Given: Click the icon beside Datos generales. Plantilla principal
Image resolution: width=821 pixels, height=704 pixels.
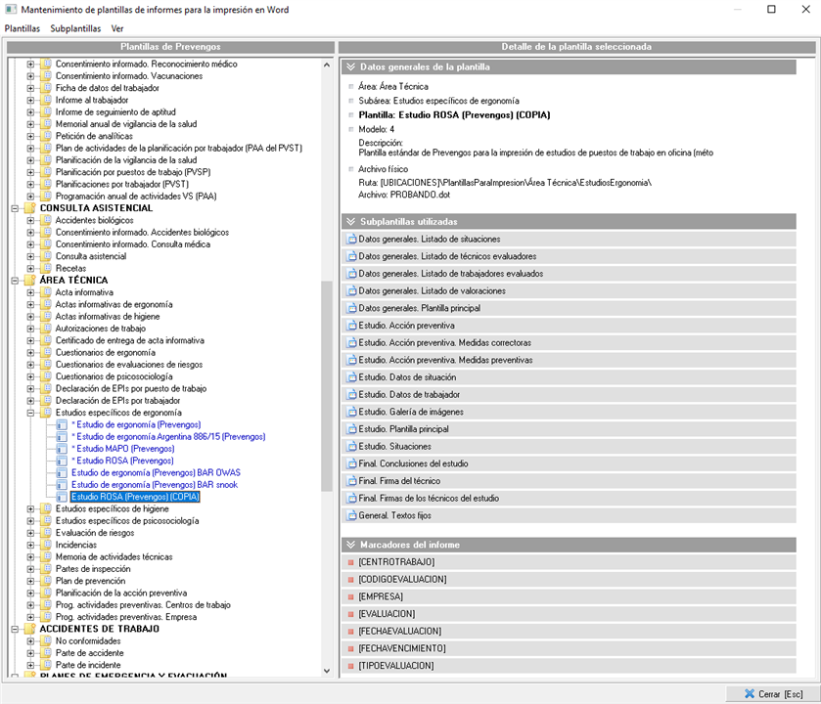Looking at the screenshot, I should [x=352, y=308].
